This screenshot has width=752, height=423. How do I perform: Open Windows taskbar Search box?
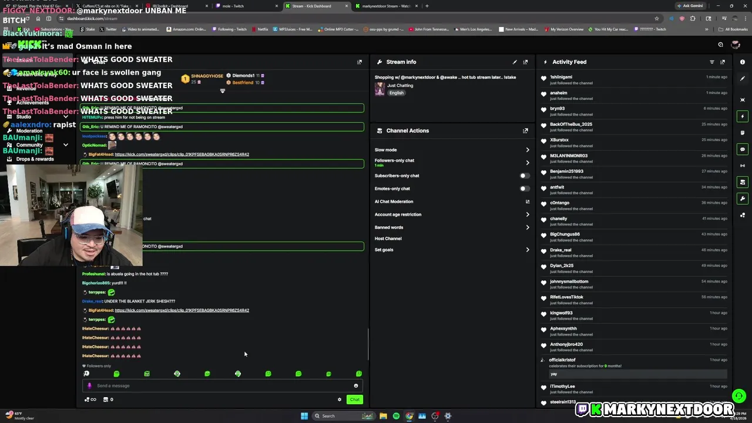pyautogui.click(x=344, y=416)
